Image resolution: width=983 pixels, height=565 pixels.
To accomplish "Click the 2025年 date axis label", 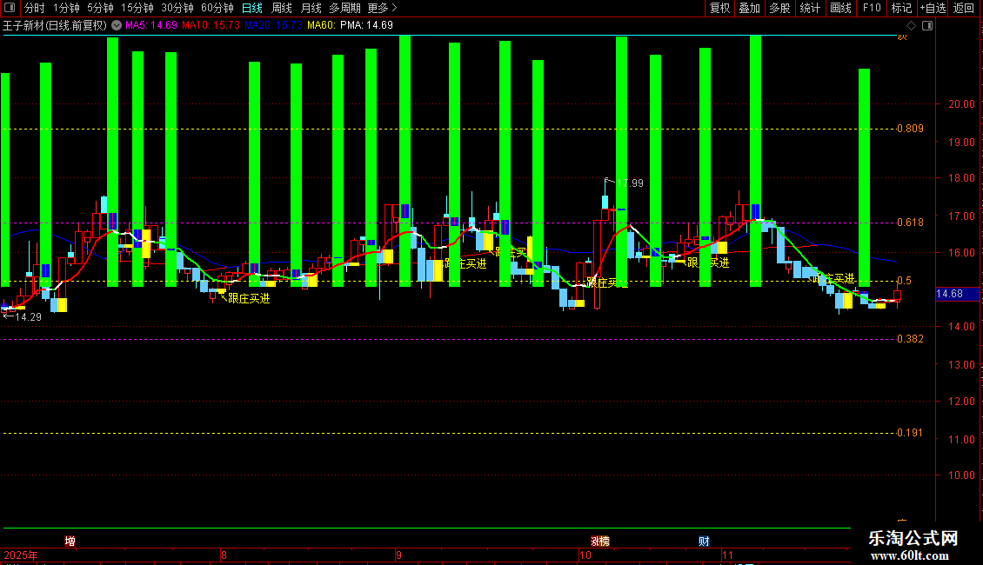I will (21, 555).
